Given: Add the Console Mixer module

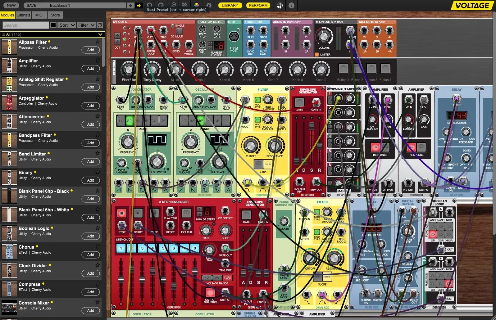Looking at the screenshot, I should coord(91,311).
